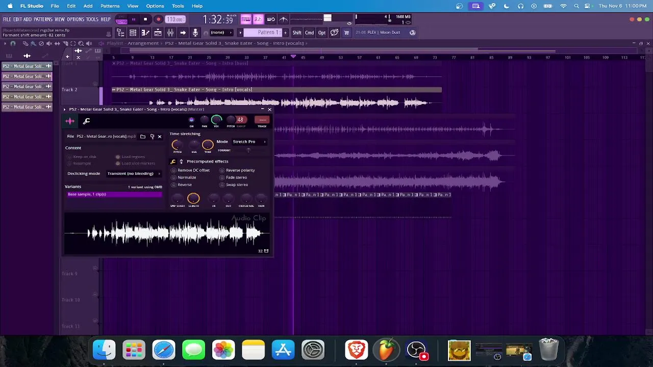Pause playback in the transport panel
This screenshot has width=653, height=367.
(134, 19)
